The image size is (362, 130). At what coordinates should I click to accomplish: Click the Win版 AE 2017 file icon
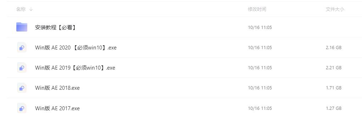pos(22,108)
